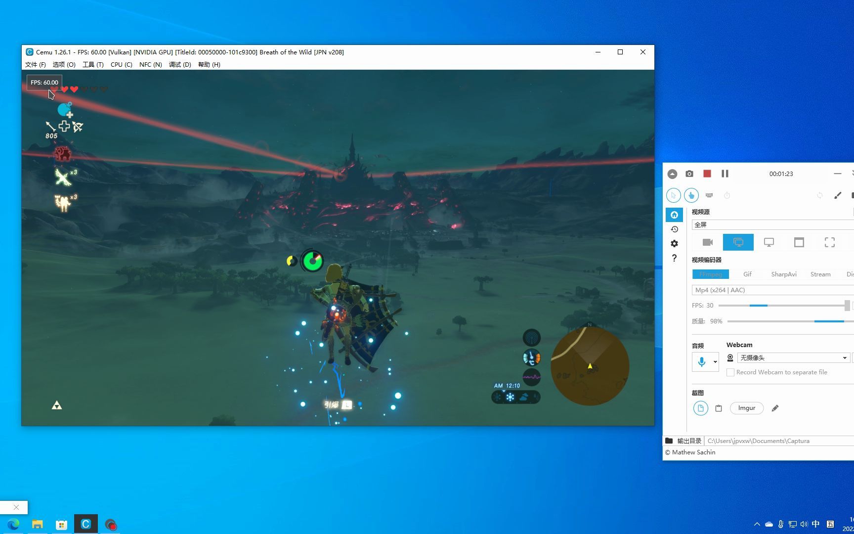The image size is (854, 534).
Task: Adjust the quality slider at 98%
Action: pos(791,321)
